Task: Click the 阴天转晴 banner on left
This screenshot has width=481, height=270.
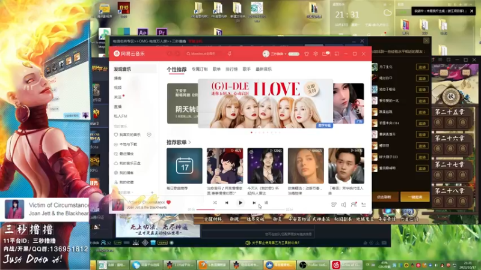Action: [x=183, y=103]
